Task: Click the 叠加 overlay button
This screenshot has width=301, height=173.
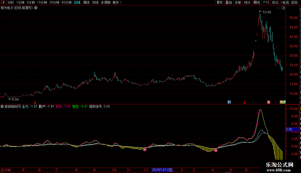Action: [x=229, y=2]
